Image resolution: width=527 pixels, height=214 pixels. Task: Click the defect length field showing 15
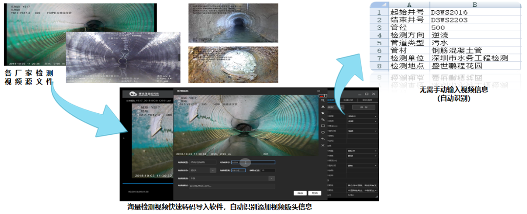point(268,170)
